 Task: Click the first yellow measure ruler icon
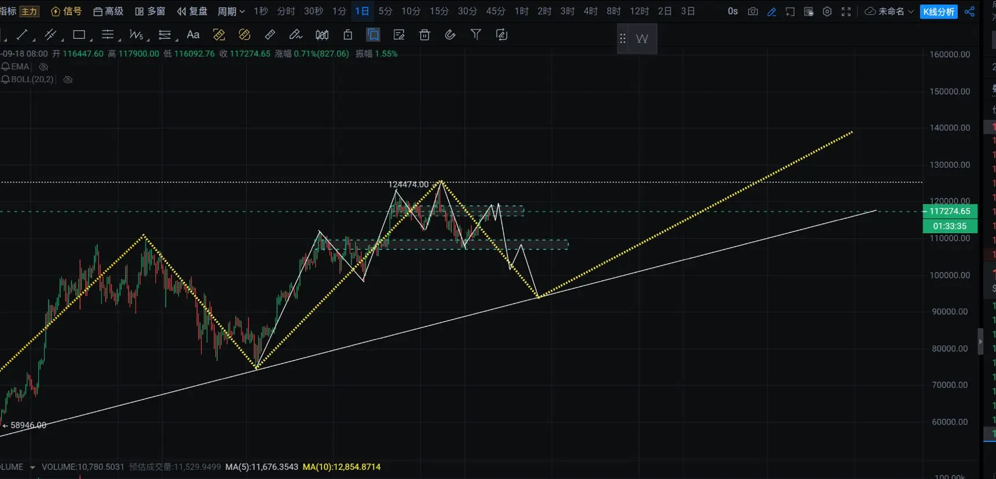coord(219,35)
